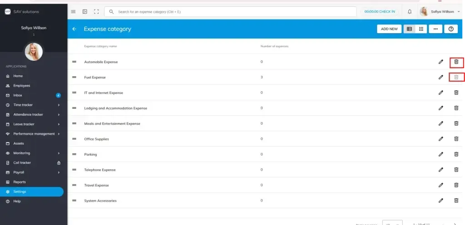
Task: Click the SAV solutions logo
Action: coord(8,11)
